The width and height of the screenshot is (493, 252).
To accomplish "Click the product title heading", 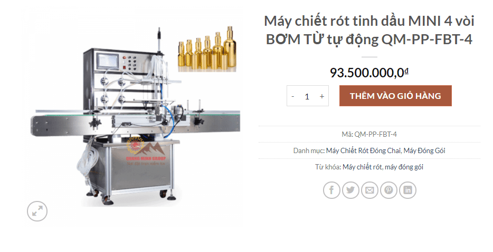I will (x=369, y=30).
